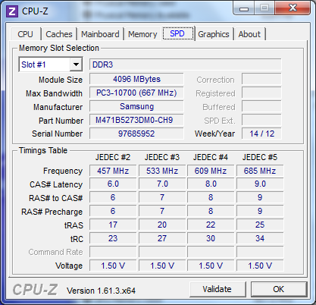Click the maximize button in title bar
316x305 pixels.
(x=264, y=8)
